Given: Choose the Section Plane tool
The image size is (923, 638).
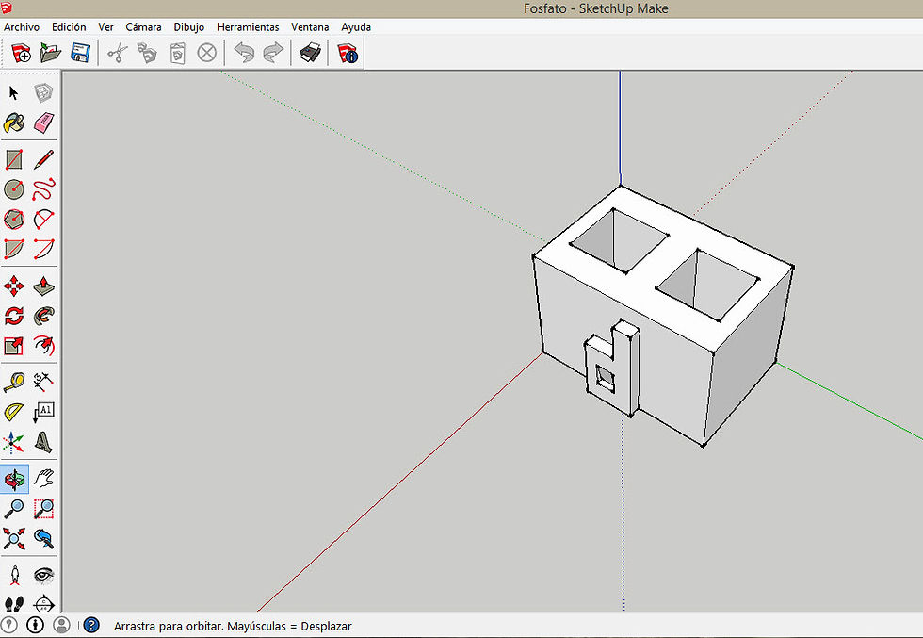Looking at the screenshot, I should 43,604.
